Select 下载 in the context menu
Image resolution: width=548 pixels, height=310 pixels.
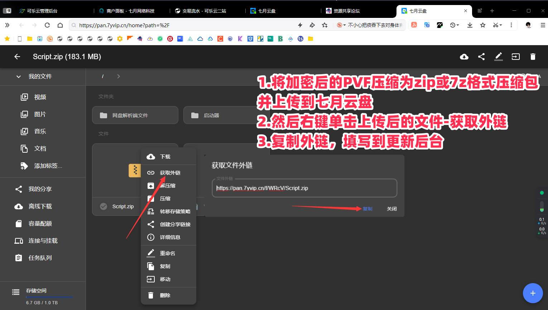(168, 157)
